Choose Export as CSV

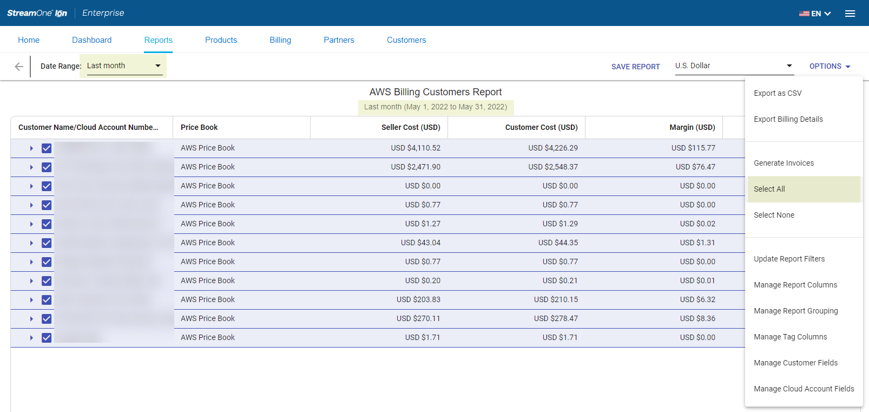point(804,93)
